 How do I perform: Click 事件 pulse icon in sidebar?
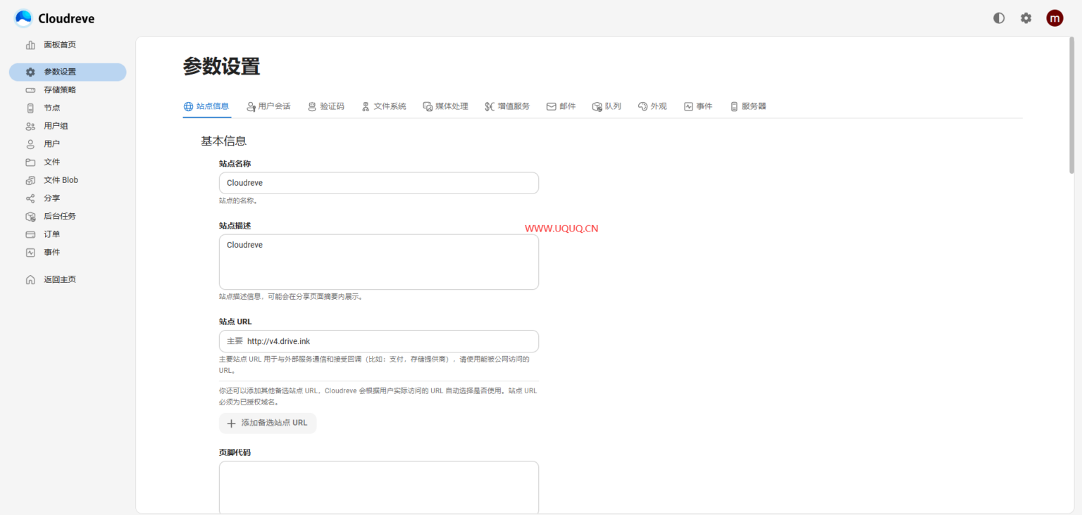coord(30,253)
